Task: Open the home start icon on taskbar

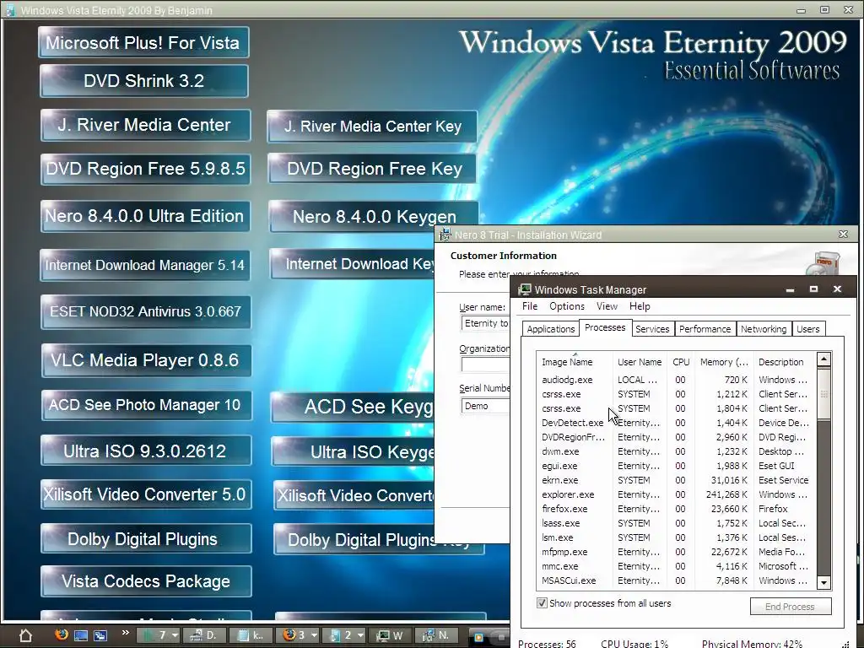Action: pos(25,636)
